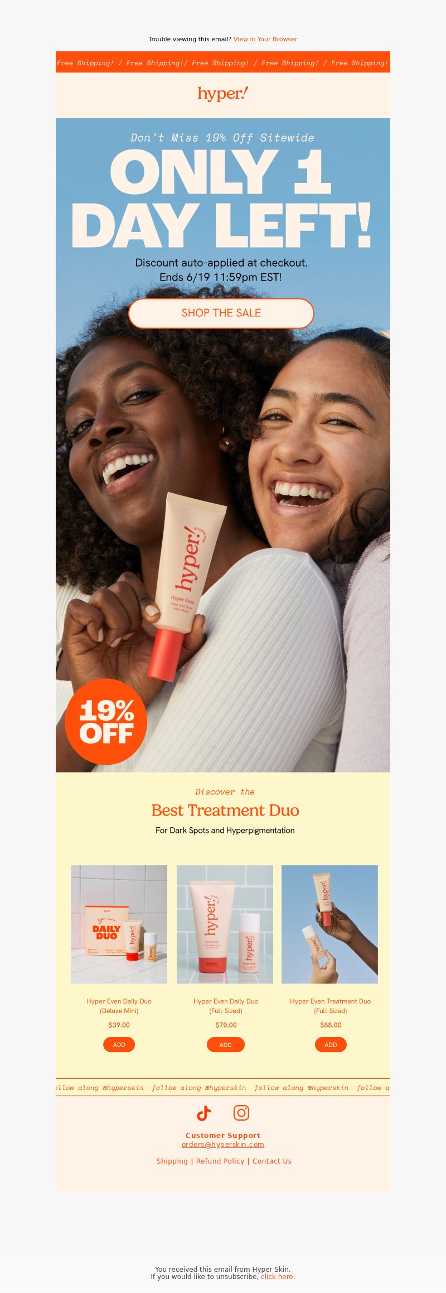446x1293 pixels.
Task: Click the hyper! logo in header
Action: point(222,94)
